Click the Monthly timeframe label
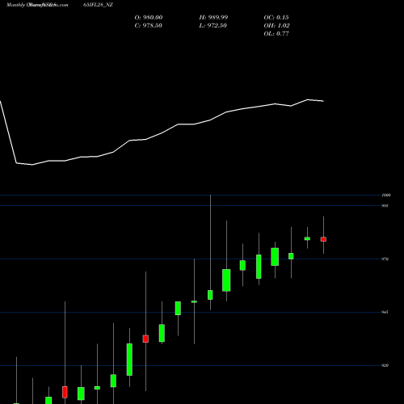Image resolution: width=404 pixels, height=404 pixels. [15, 5]
